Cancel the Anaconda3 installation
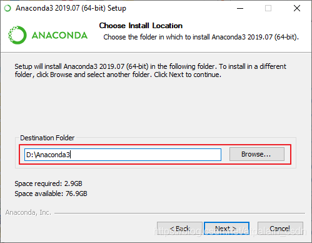 click(280, 229)
